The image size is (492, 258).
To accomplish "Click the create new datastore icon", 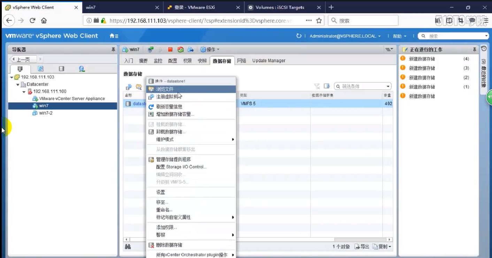I will coord(129,87).
